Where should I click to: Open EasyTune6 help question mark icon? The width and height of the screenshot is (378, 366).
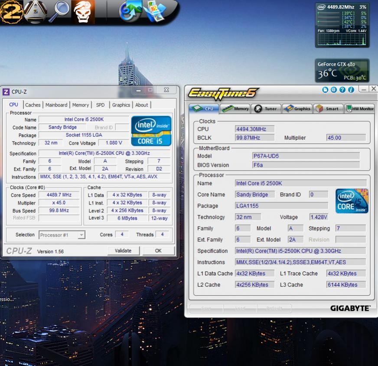coord(342,90)
